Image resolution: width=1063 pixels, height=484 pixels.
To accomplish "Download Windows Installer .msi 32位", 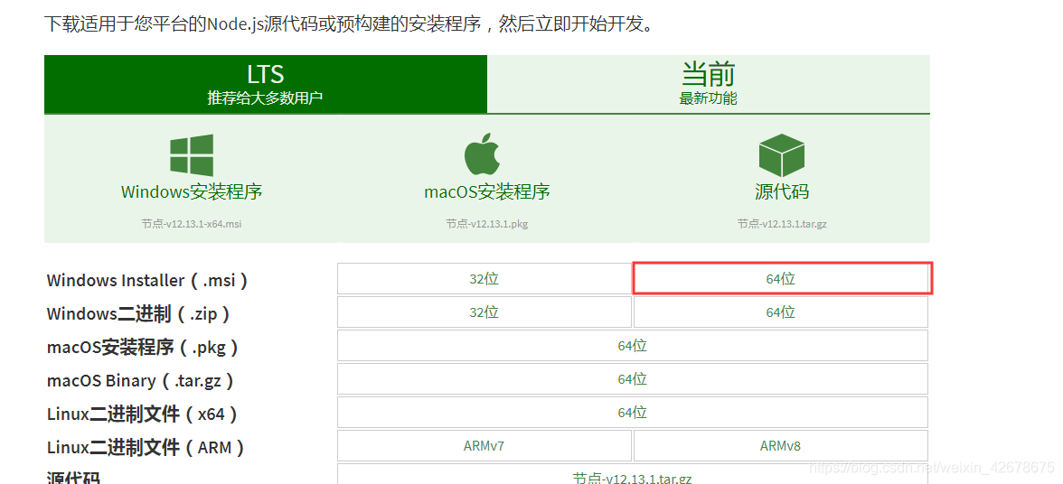I will [x=484, y=278].
